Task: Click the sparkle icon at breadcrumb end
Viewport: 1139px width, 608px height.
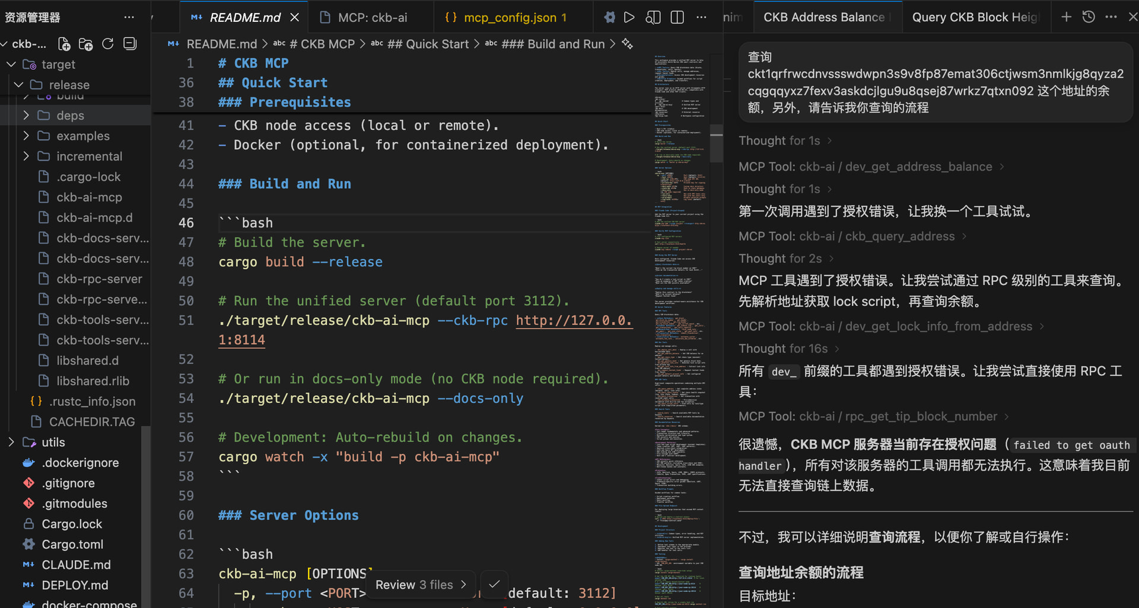Action: pyautogui.click(x=627, y=44)
